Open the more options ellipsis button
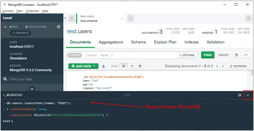The height and width of the screenshot is (131, 254). 246,55
